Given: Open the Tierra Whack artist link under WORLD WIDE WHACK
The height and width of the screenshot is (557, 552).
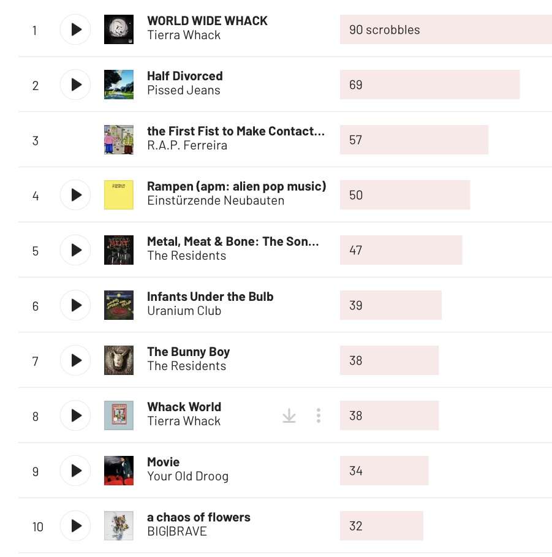Looking at the screenshot, I should tap(184, 36).
